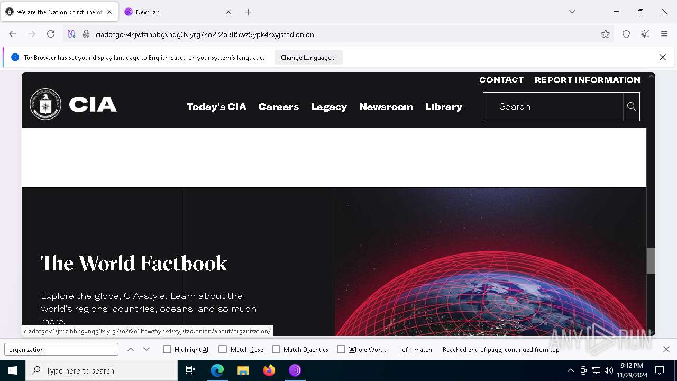Select the CIA 'We are the Nation's first line' tab
677x381 pixels.
coord(59,12)
